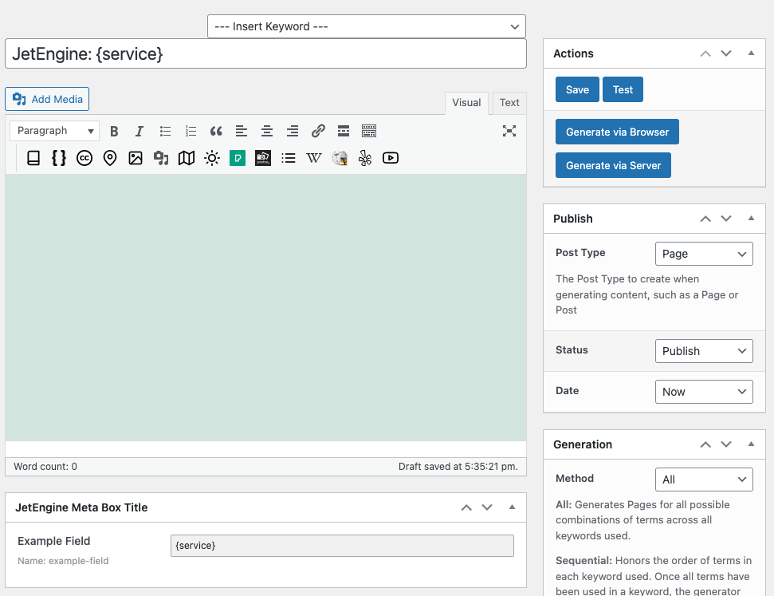Click the sun weather icon
The width and height of the screenshot is (774, 596).
pos(212,158)
